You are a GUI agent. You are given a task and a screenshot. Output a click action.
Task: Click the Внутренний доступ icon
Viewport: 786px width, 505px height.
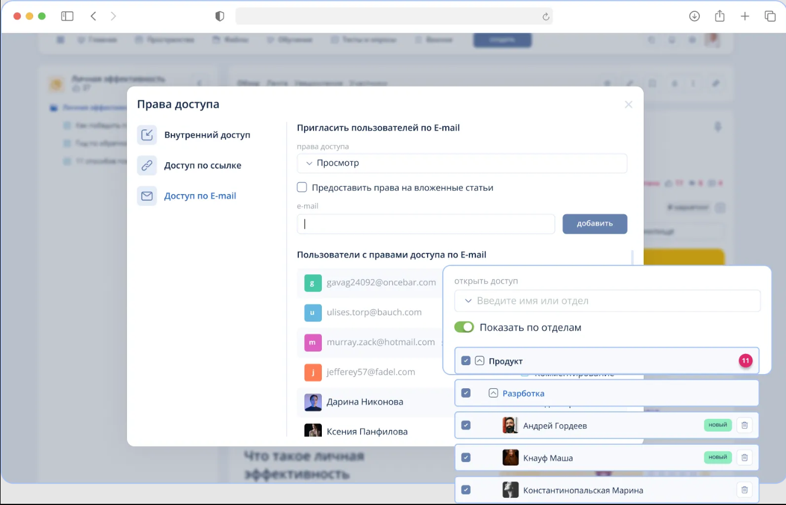tap(147, 135)
